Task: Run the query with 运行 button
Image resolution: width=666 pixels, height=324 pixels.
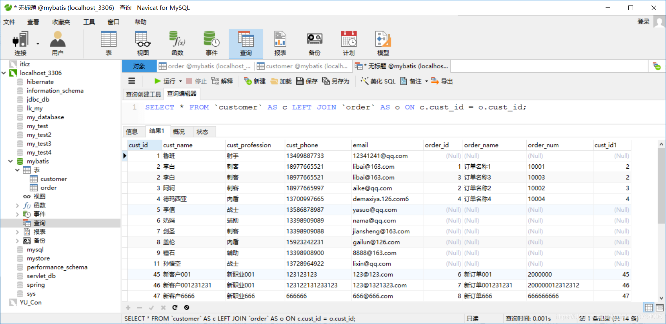Action: click(165, 81)
